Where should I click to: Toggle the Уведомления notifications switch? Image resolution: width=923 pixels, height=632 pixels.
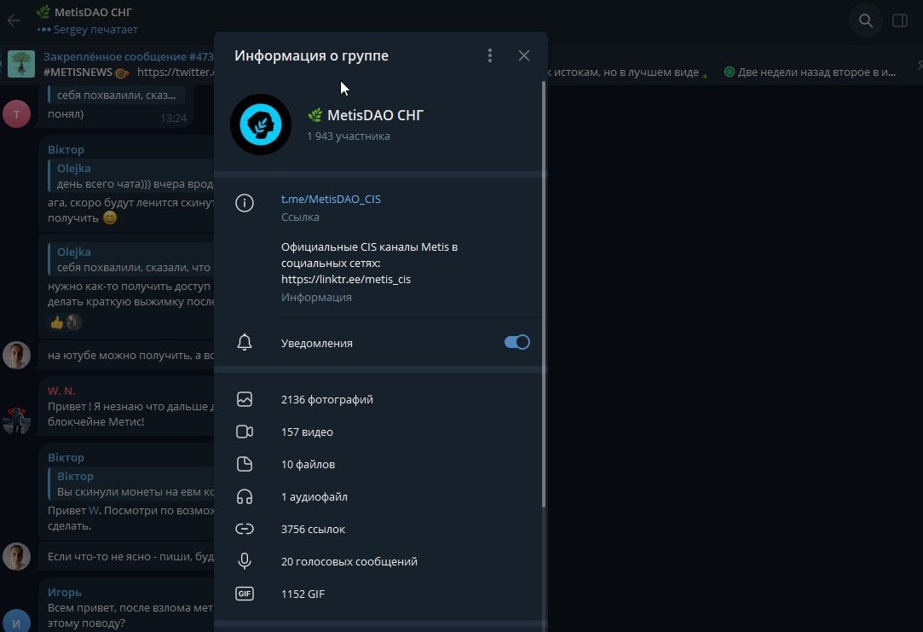pos(516,342)
